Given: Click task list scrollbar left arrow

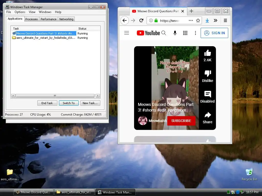Looking at the screenshot, I should [13, 96].
